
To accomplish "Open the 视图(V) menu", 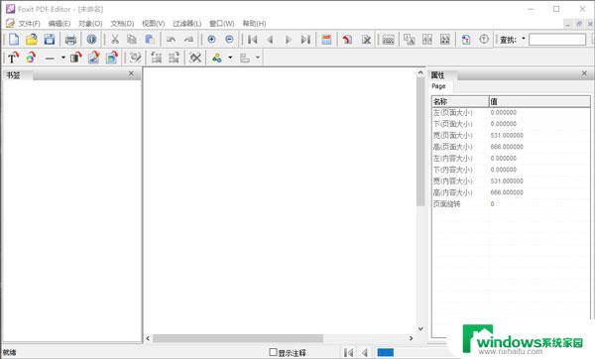I will point(154,24).
